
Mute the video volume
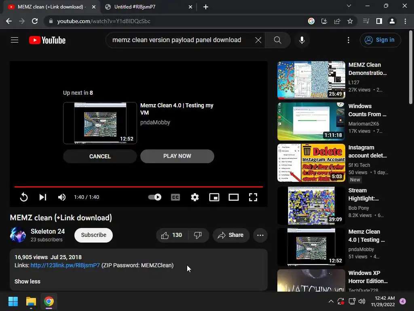(62, 197)
